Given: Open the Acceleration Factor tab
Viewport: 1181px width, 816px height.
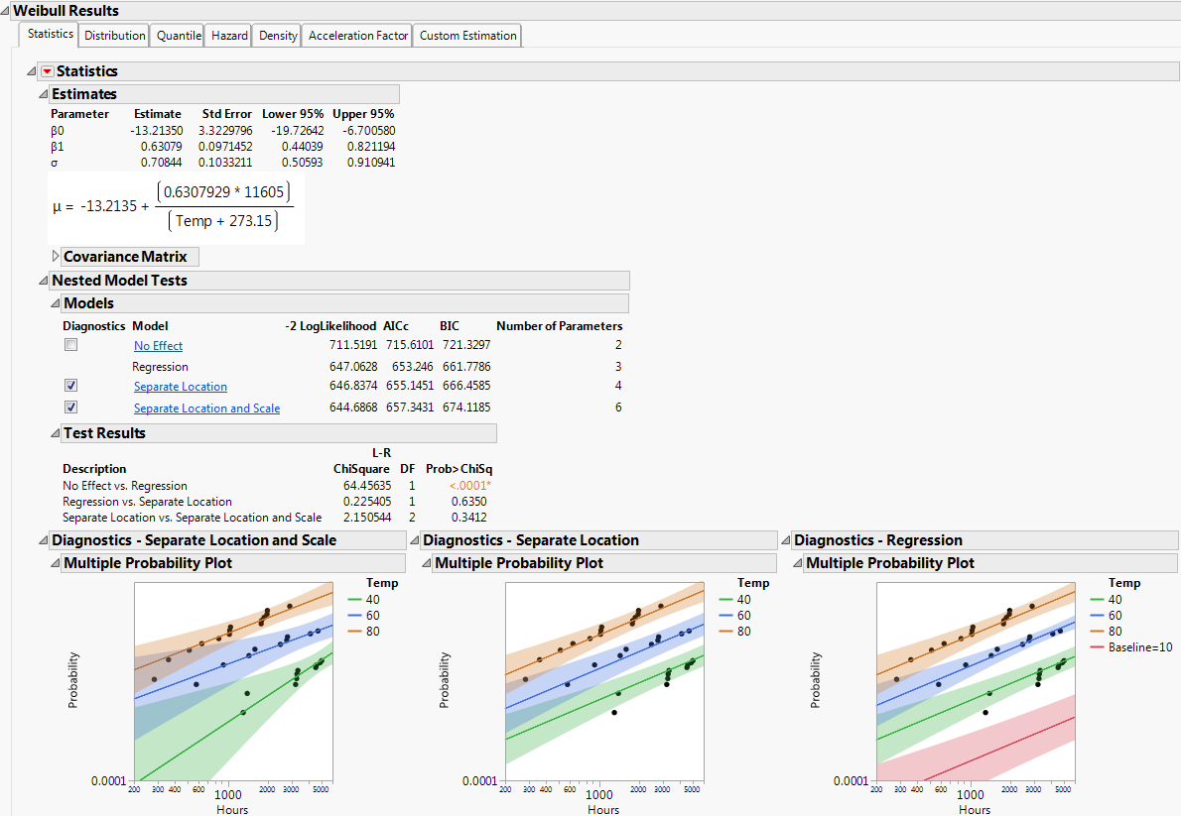Looking at the screenshot, I should [x=358, y=36].
